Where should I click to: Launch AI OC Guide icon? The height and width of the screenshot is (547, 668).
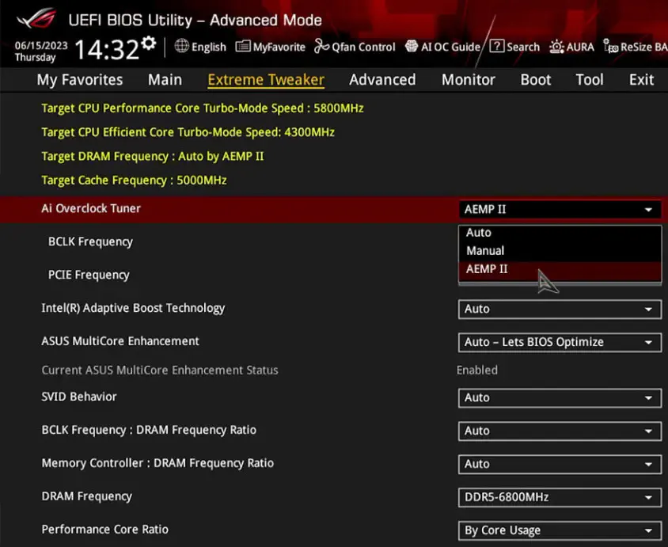[x=412, y=47]
